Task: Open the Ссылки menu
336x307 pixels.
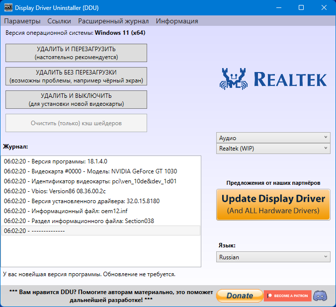Action: 59,21
